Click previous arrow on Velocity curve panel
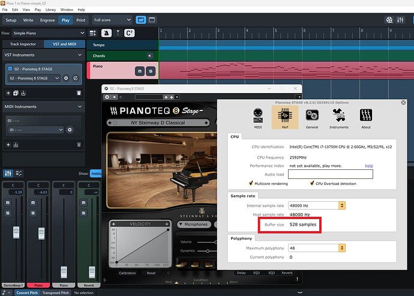414x296 pixels. 113,224
